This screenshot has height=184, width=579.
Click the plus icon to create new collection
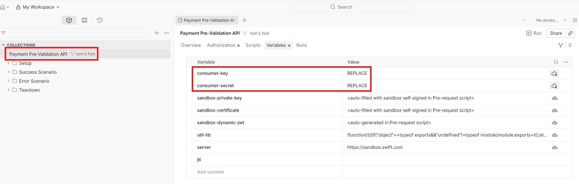tap(157, 33)
